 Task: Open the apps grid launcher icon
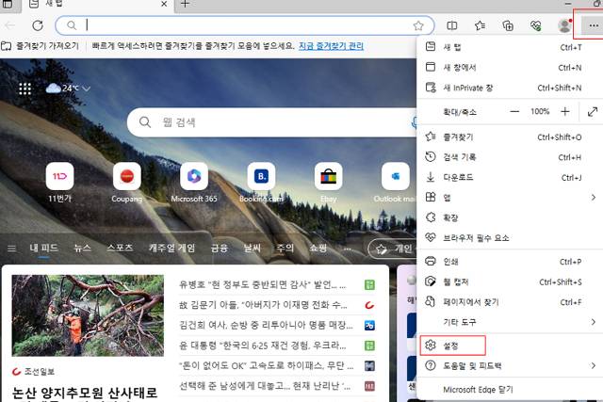25,88
